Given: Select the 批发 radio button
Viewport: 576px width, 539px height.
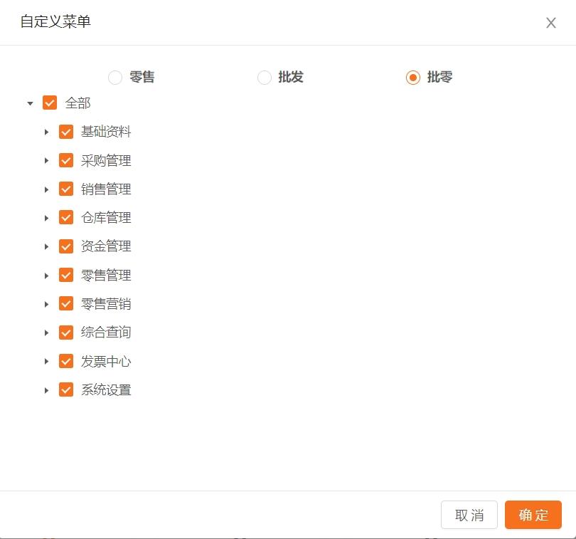Looking at the screenshot, I should coord(264,78).
